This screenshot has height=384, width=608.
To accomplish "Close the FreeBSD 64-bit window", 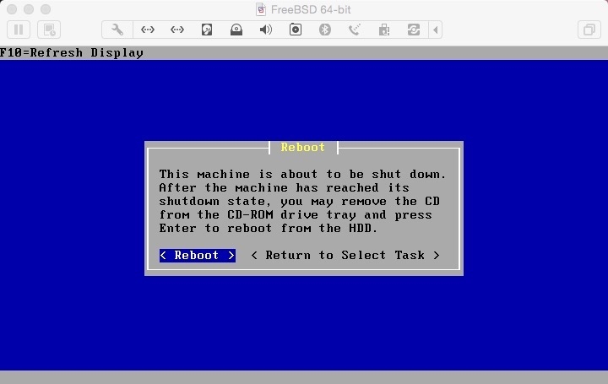I will pos(12,9).
